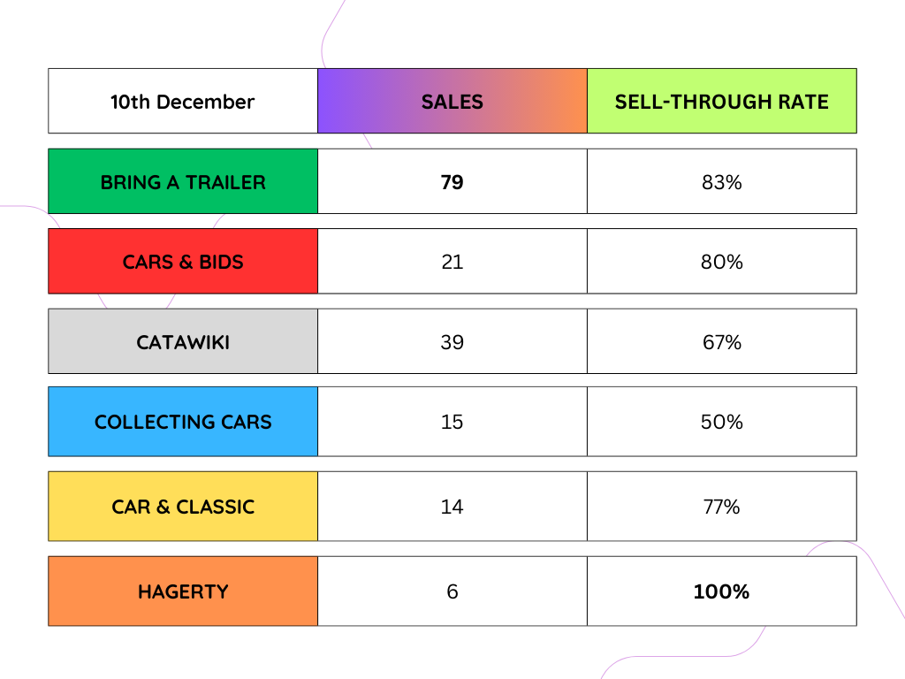Click the 50% sell-through rate cell

(721, 422)
